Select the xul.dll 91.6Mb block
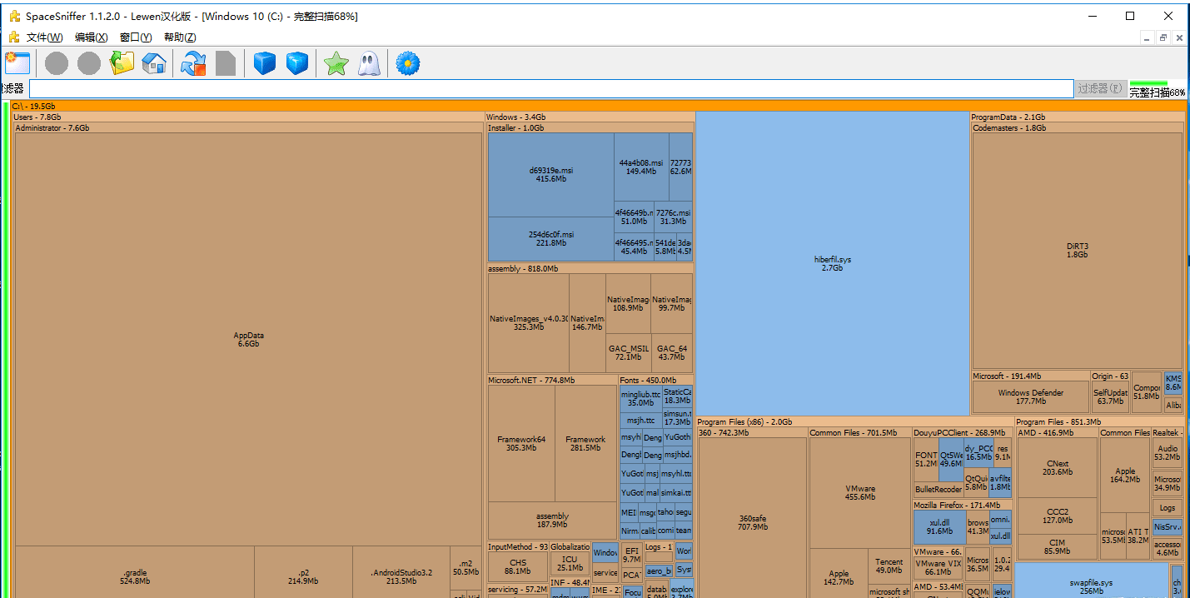This screenshot has height=598, width=1190. (939, 527)
